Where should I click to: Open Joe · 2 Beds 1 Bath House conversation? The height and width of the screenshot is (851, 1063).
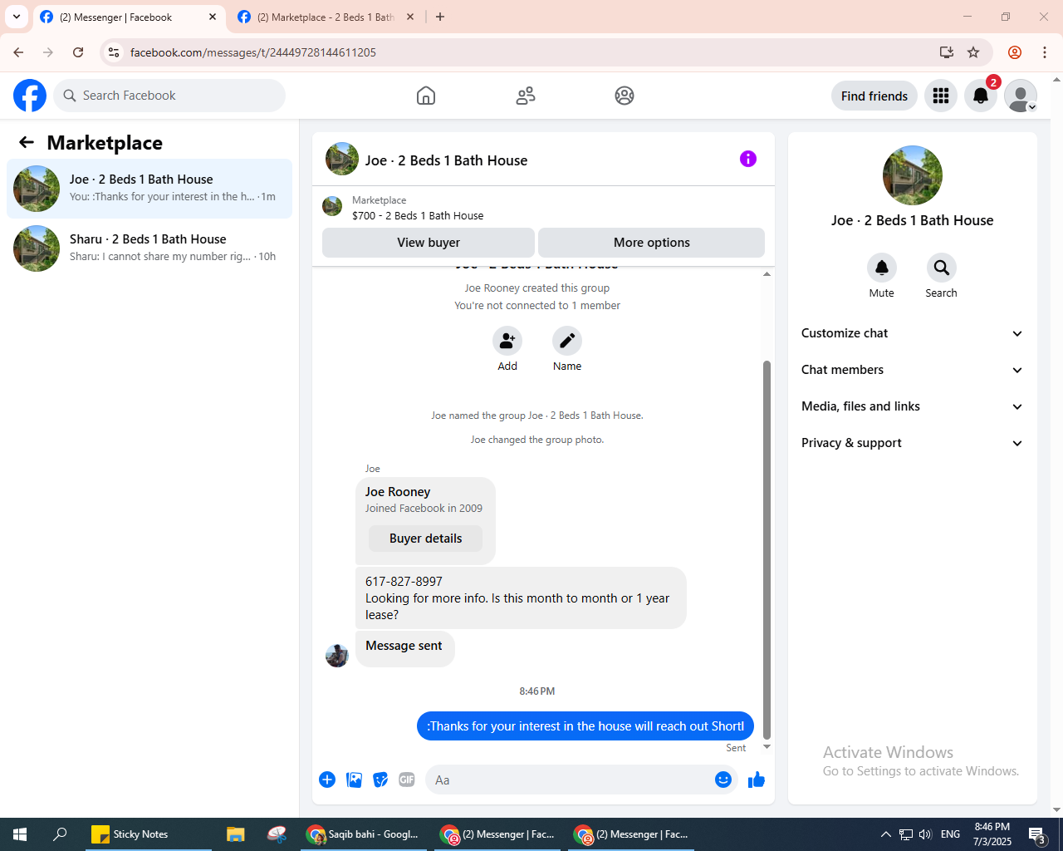(x=149, y=189)
